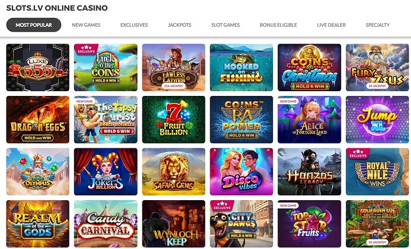Open the Wynloch Keep tile
The width and height of the screenshot is (411, 249).
point(173,224)
